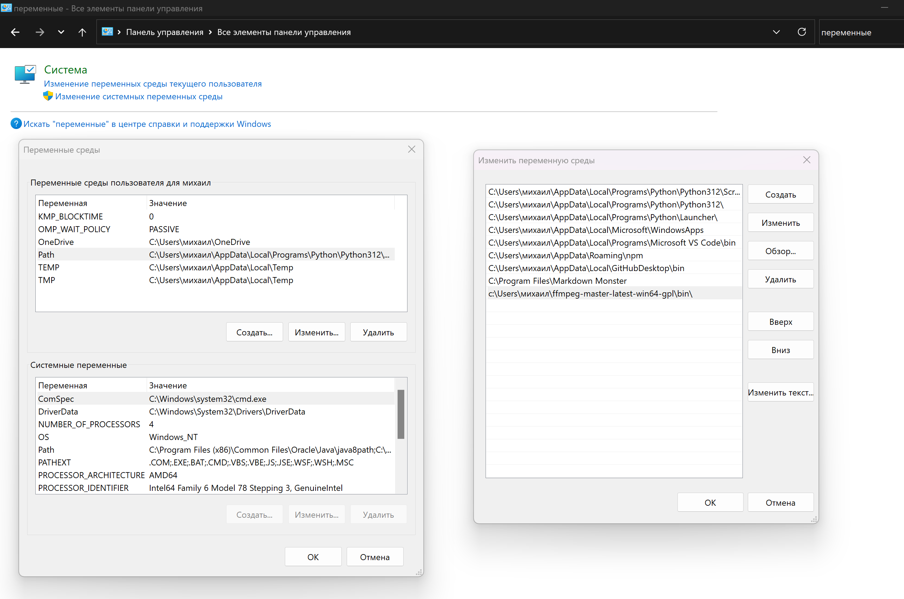The height and width of the screenshot is (599, 904).
Task: Close the Изменить переменную среды dialog
Action: point(806,160)
